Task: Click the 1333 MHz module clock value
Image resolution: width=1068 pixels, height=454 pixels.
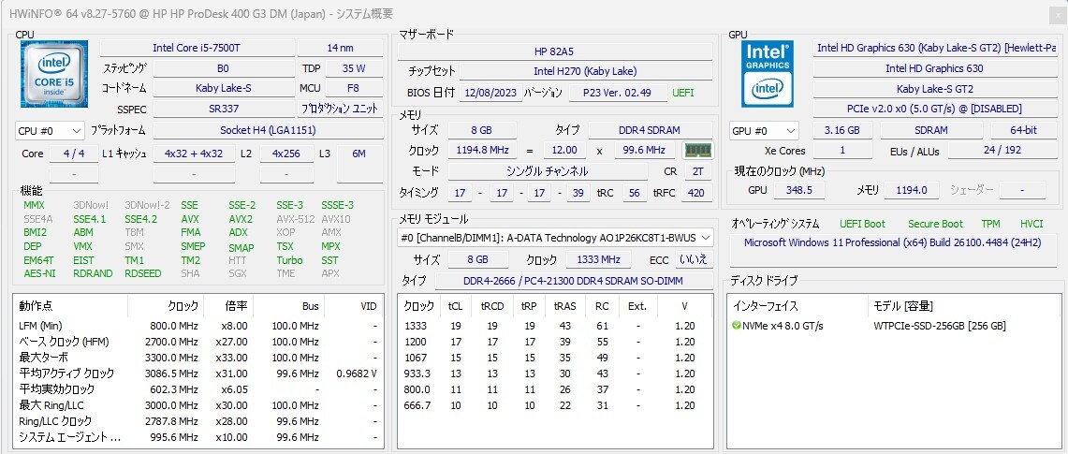Action: point(599,259)
